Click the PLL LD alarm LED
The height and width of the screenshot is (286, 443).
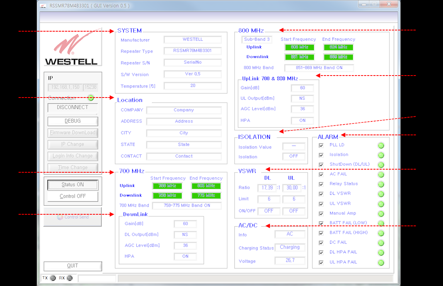click(x=381, y=146)
